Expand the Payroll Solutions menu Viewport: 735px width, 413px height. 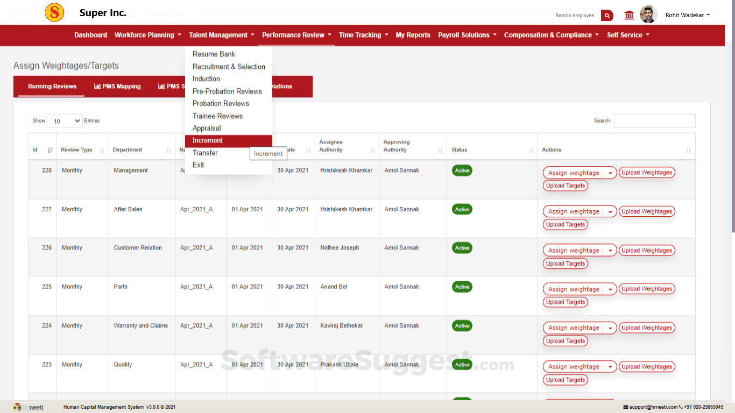point(467,35)
